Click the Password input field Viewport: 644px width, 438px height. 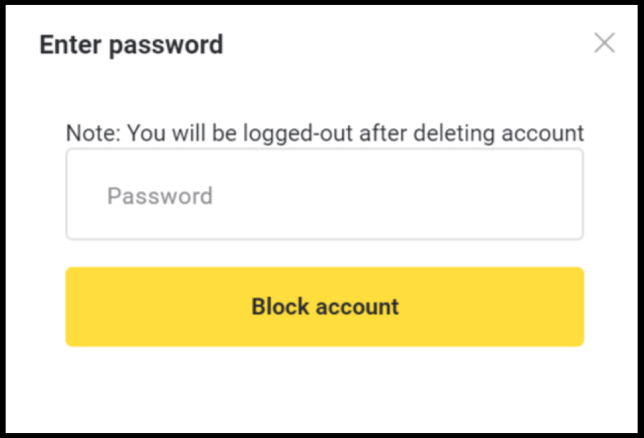coord(324,194)
